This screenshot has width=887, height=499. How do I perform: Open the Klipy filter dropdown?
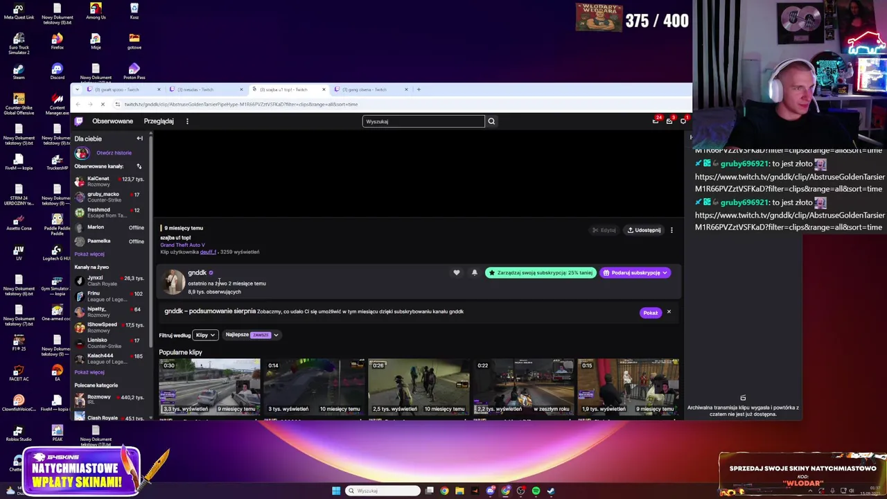click(205, 335)
